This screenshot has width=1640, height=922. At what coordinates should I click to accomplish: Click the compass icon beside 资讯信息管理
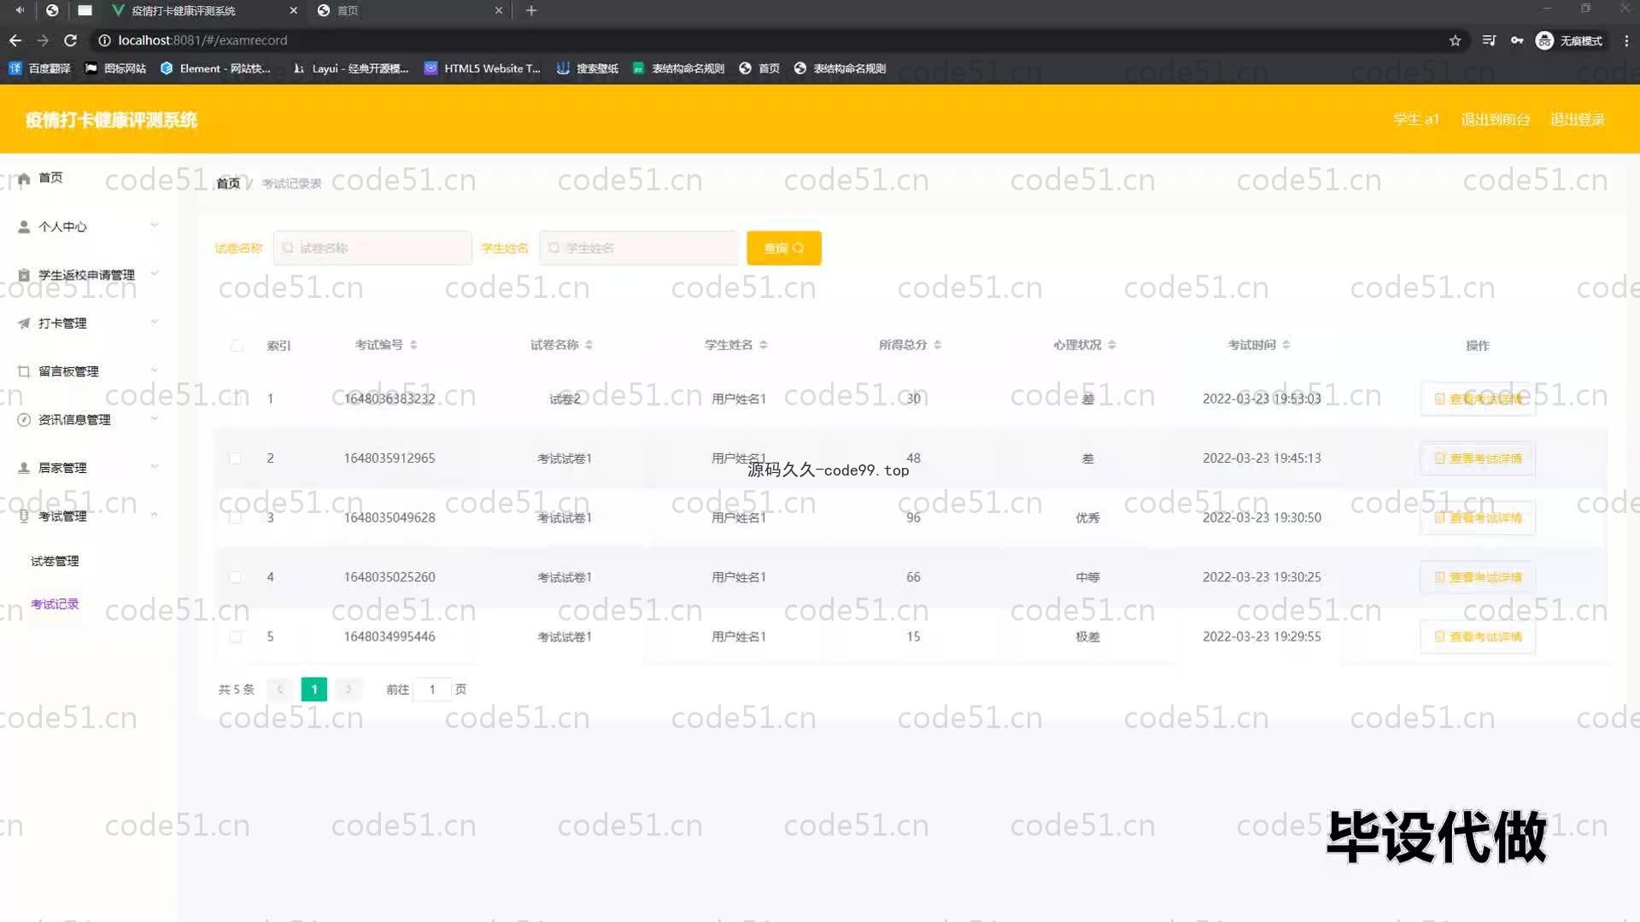24,420
